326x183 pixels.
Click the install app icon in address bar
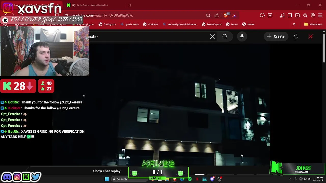(208, 15)
